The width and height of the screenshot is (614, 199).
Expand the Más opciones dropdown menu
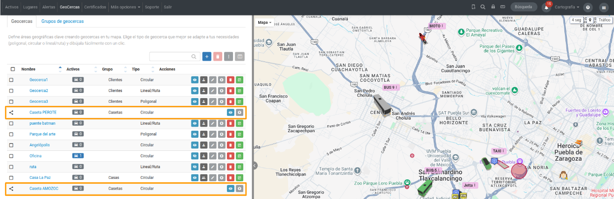click(x=126, y=7)
